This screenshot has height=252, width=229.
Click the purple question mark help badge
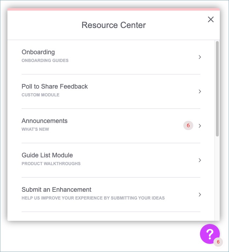[x=210, y=234]
